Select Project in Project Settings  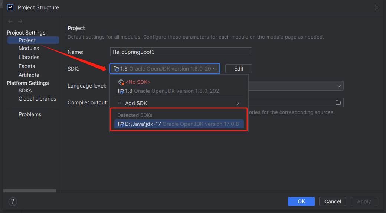pyautogui.click(x=33, y=40)
